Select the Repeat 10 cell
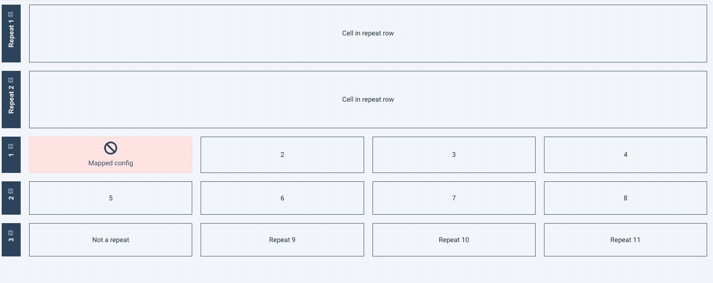Viewport: 713px width, 283px height. click(454, 240)
